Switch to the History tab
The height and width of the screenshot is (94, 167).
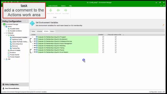52,31
